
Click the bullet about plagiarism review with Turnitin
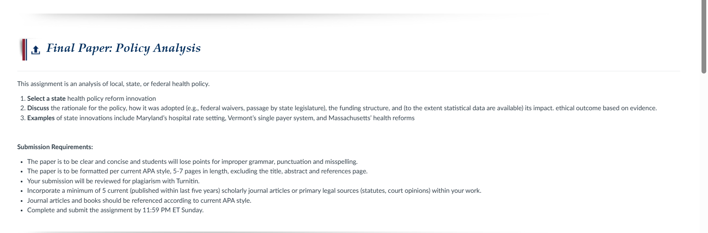tap(113, 181)
